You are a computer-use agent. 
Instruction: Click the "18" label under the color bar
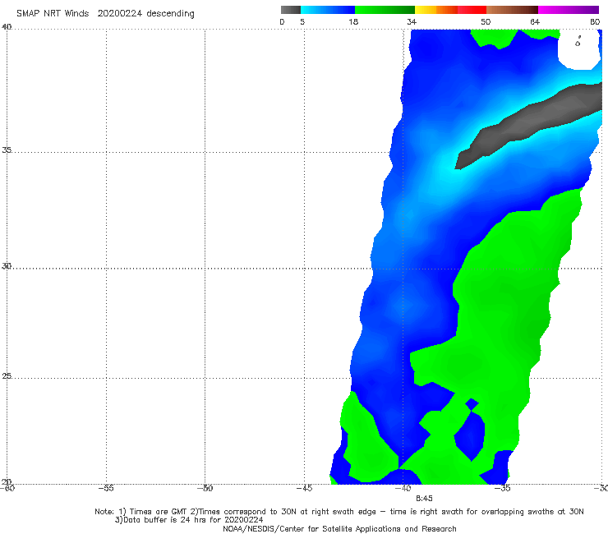click(x=353, y=22)
